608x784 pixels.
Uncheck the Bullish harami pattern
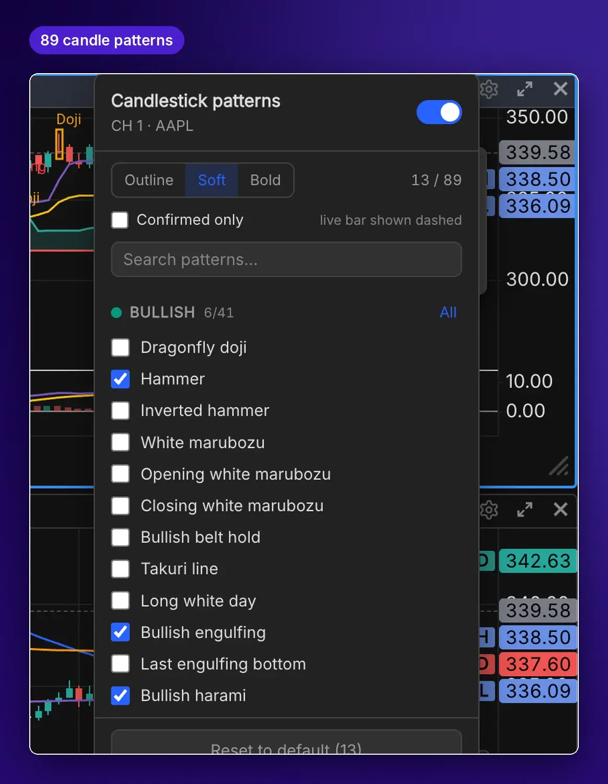pos(121,696)
